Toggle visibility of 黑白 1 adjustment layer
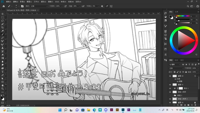200x113 pixels. (170, 88)
